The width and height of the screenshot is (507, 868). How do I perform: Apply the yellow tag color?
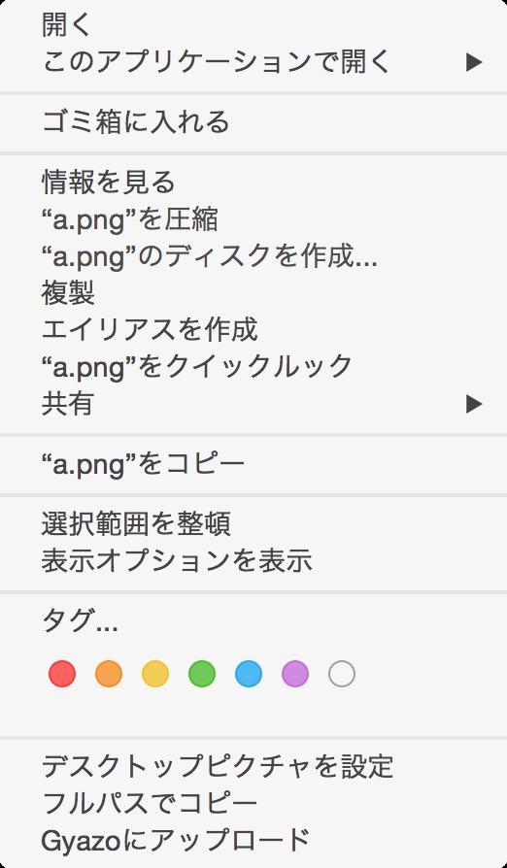click(x=155, y=674)
